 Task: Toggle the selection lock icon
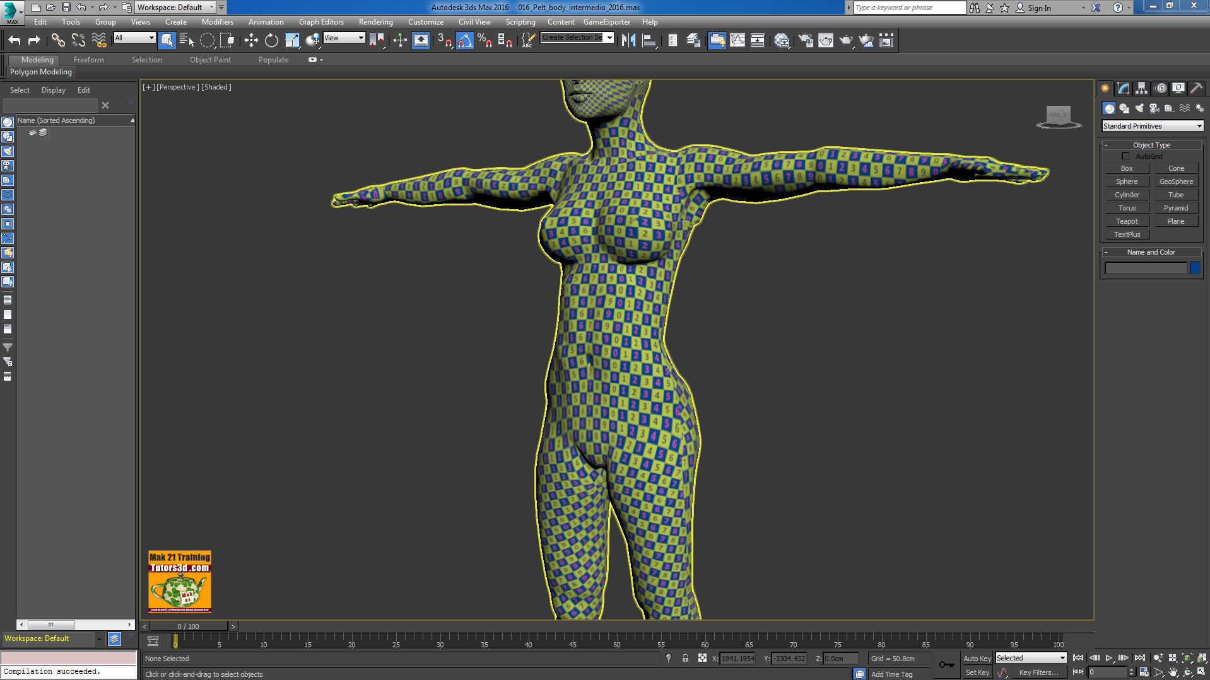(x=685, y=658)
